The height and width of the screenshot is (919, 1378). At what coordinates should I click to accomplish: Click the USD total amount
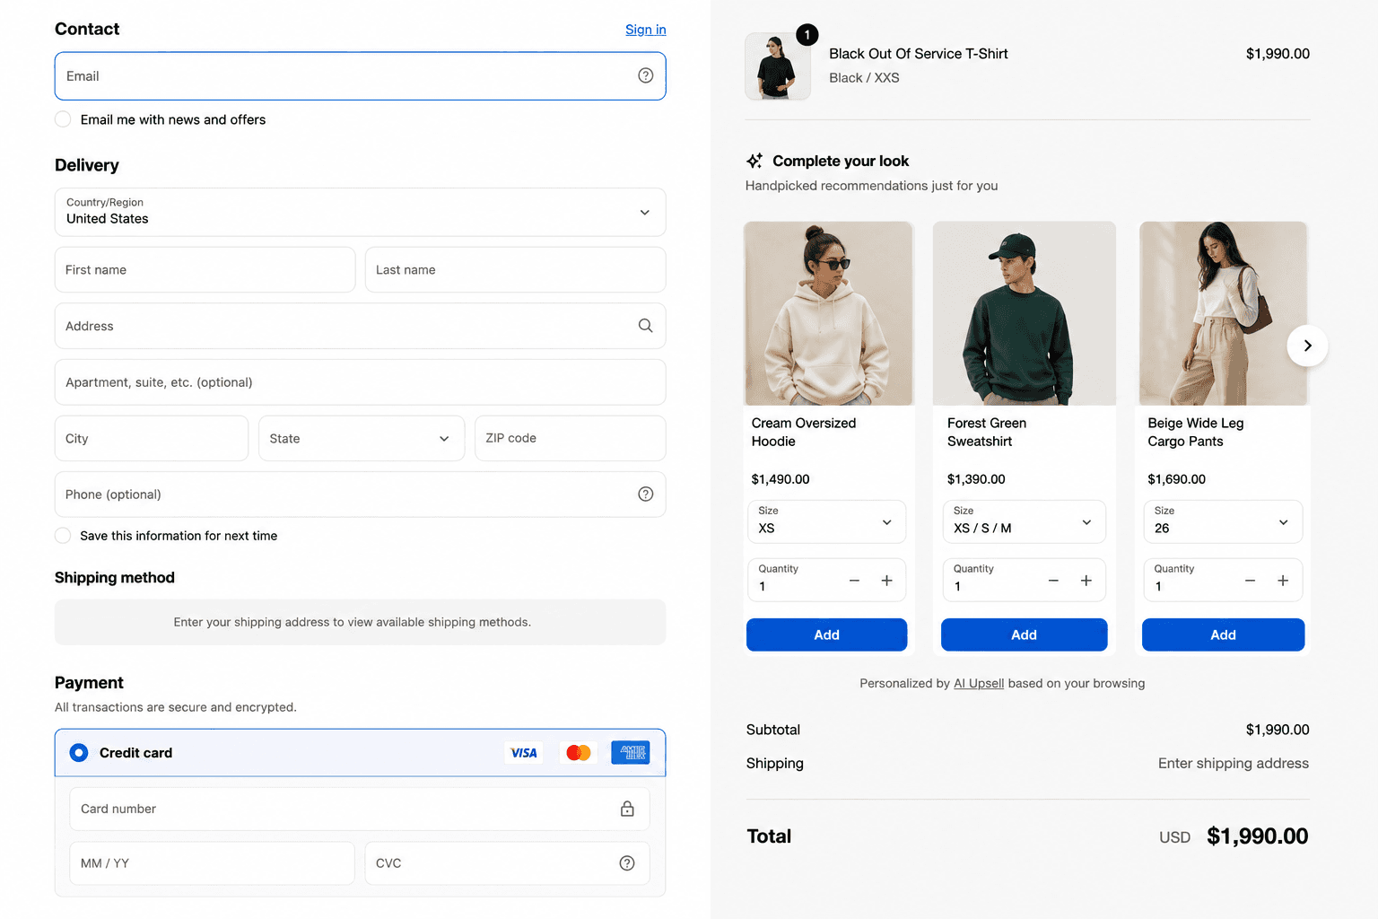(1257, 836)
